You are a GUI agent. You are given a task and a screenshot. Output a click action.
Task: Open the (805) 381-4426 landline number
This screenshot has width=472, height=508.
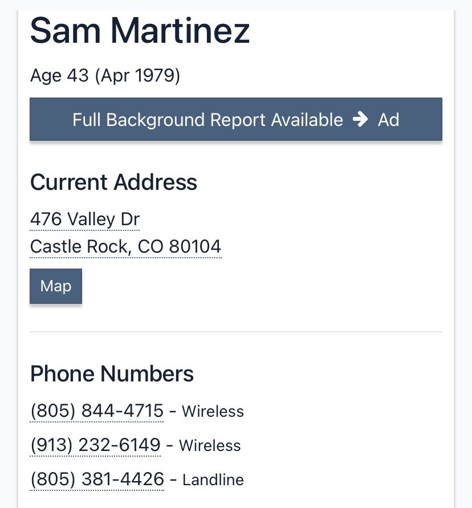click(x=97, y=479)
